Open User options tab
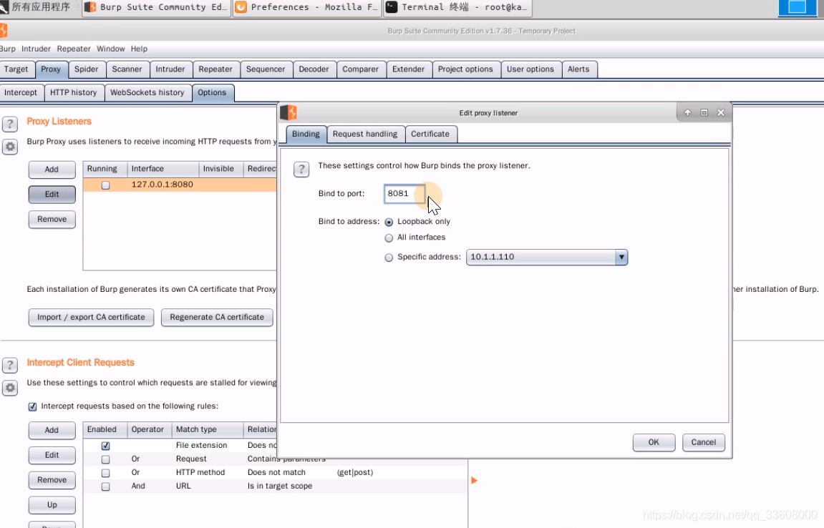Screen dimensions: 824x528 [x=530, y=69]
